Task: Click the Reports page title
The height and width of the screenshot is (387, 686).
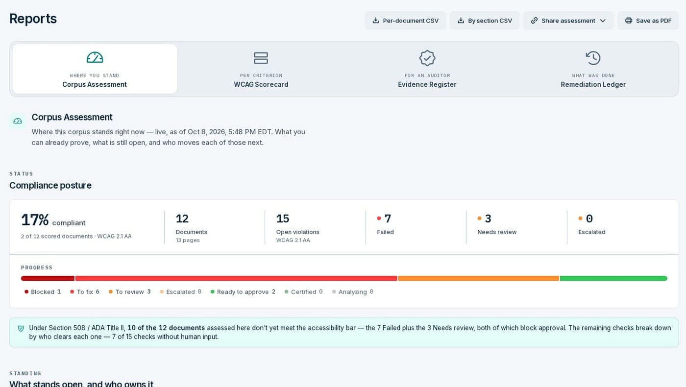Action: click(x=33, y=19)
